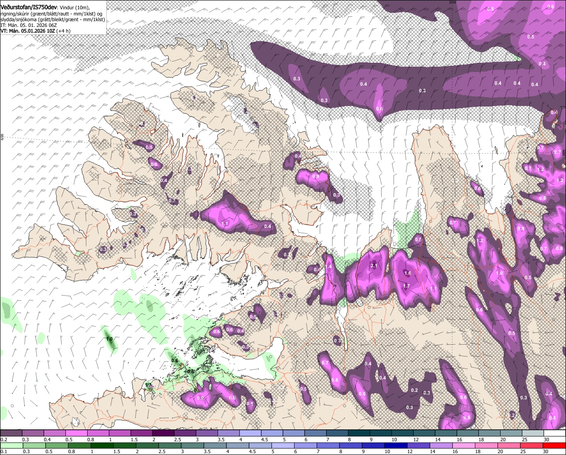Click the IT initial time line in header

point(32,25)
